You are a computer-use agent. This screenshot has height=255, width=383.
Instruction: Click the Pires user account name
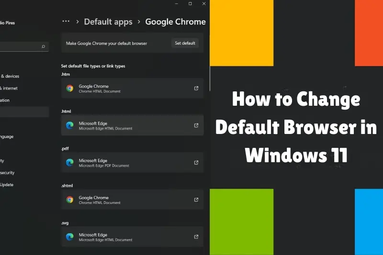8,23
